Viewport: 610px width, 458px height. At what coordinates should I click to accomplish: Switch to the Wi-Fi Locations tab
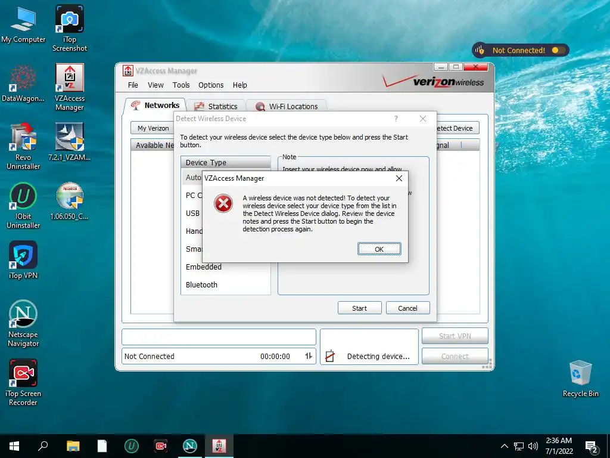287,106
